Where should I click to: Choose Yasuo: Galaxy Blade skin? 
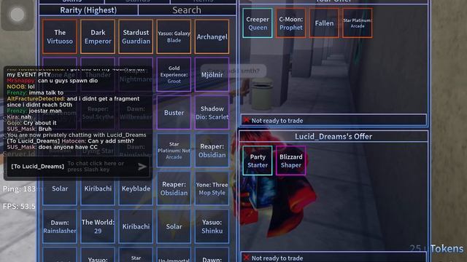coord(174,36)
